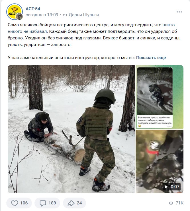Click the 71K views number

179,203
